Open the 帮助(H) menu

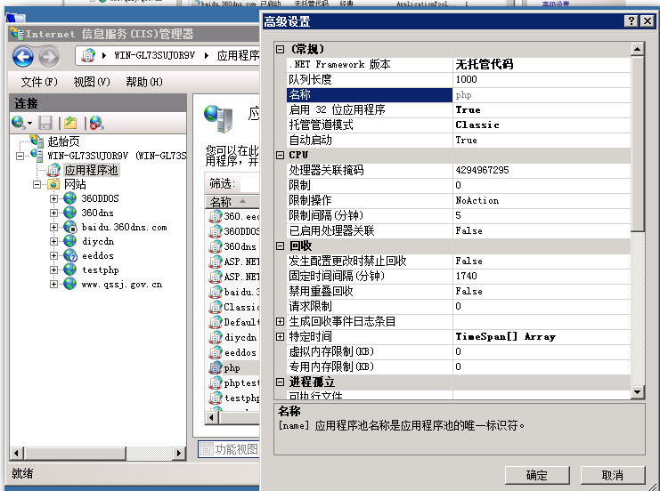coord(143,82)
